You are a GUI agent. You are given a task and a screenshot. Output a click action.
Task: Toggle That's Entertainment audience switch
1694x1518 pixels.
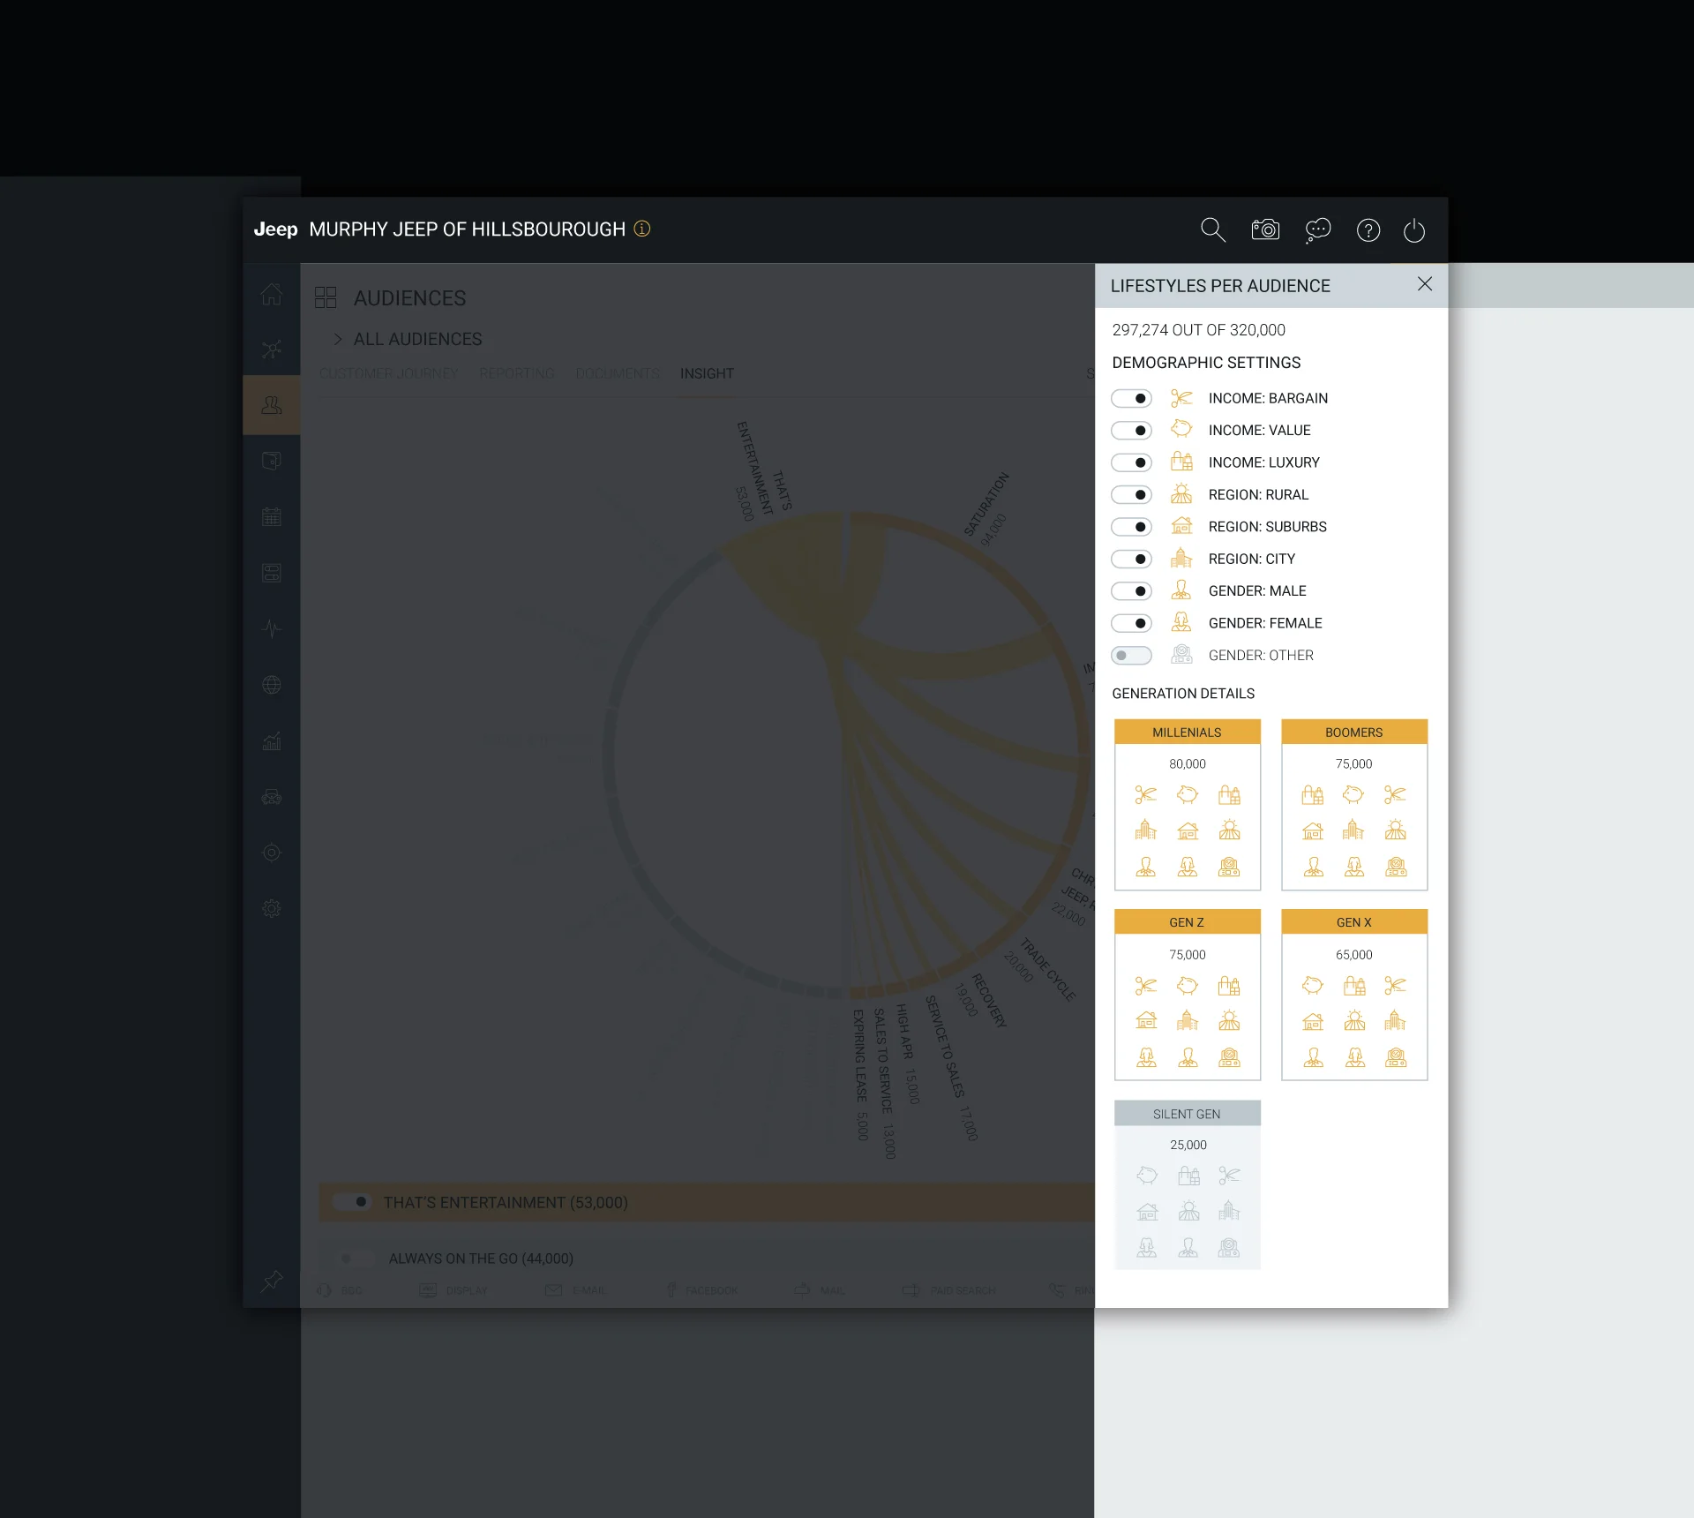click(352, 1202)
